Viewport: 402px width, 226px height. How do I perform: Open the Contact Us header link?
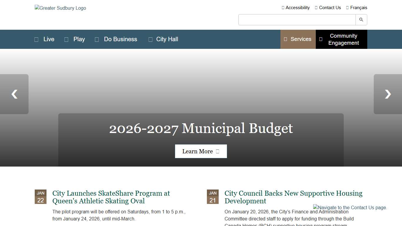click(x=328, y=8)
